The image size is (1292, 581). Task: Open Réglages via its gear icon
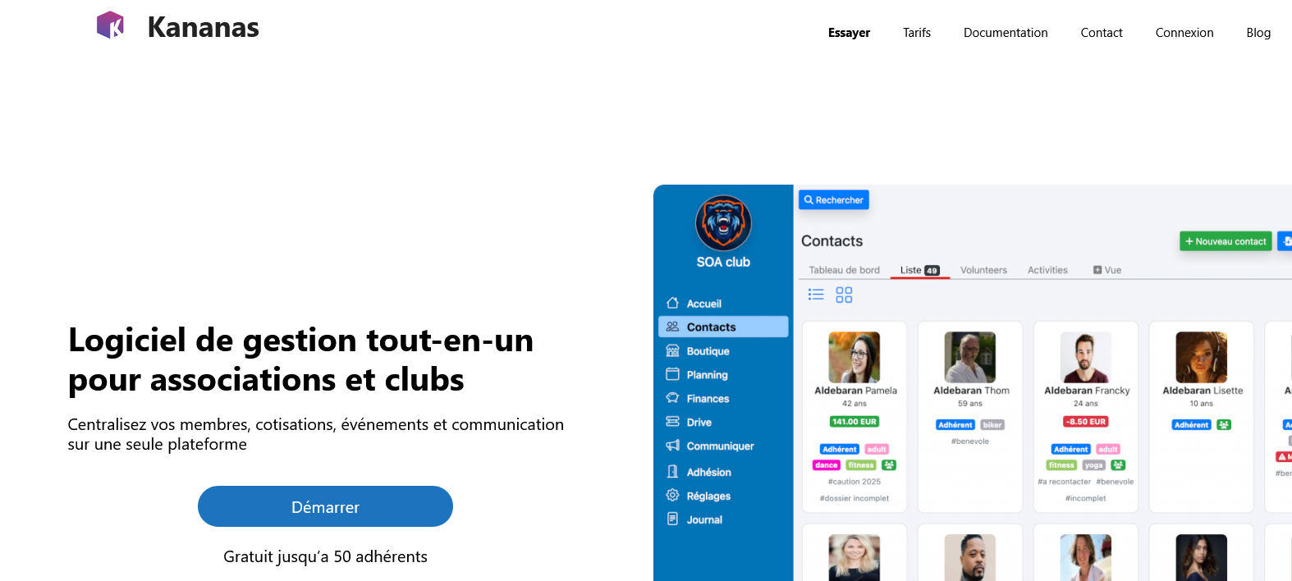coord(672,496)
